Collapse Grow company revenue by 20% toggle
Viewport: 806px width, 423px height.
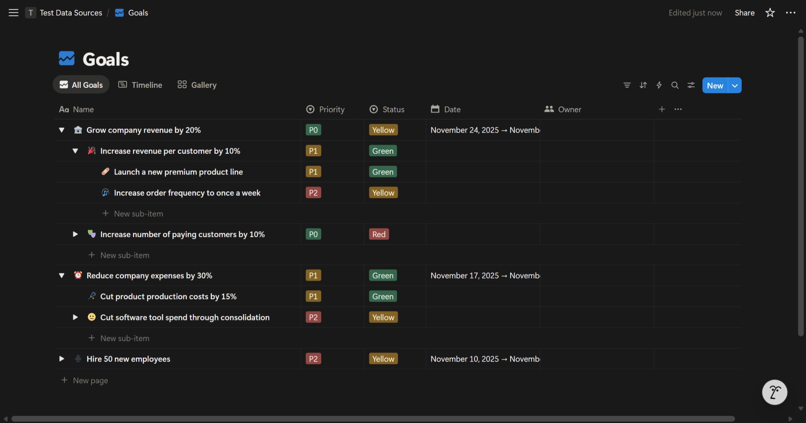(x=61, y=130)
